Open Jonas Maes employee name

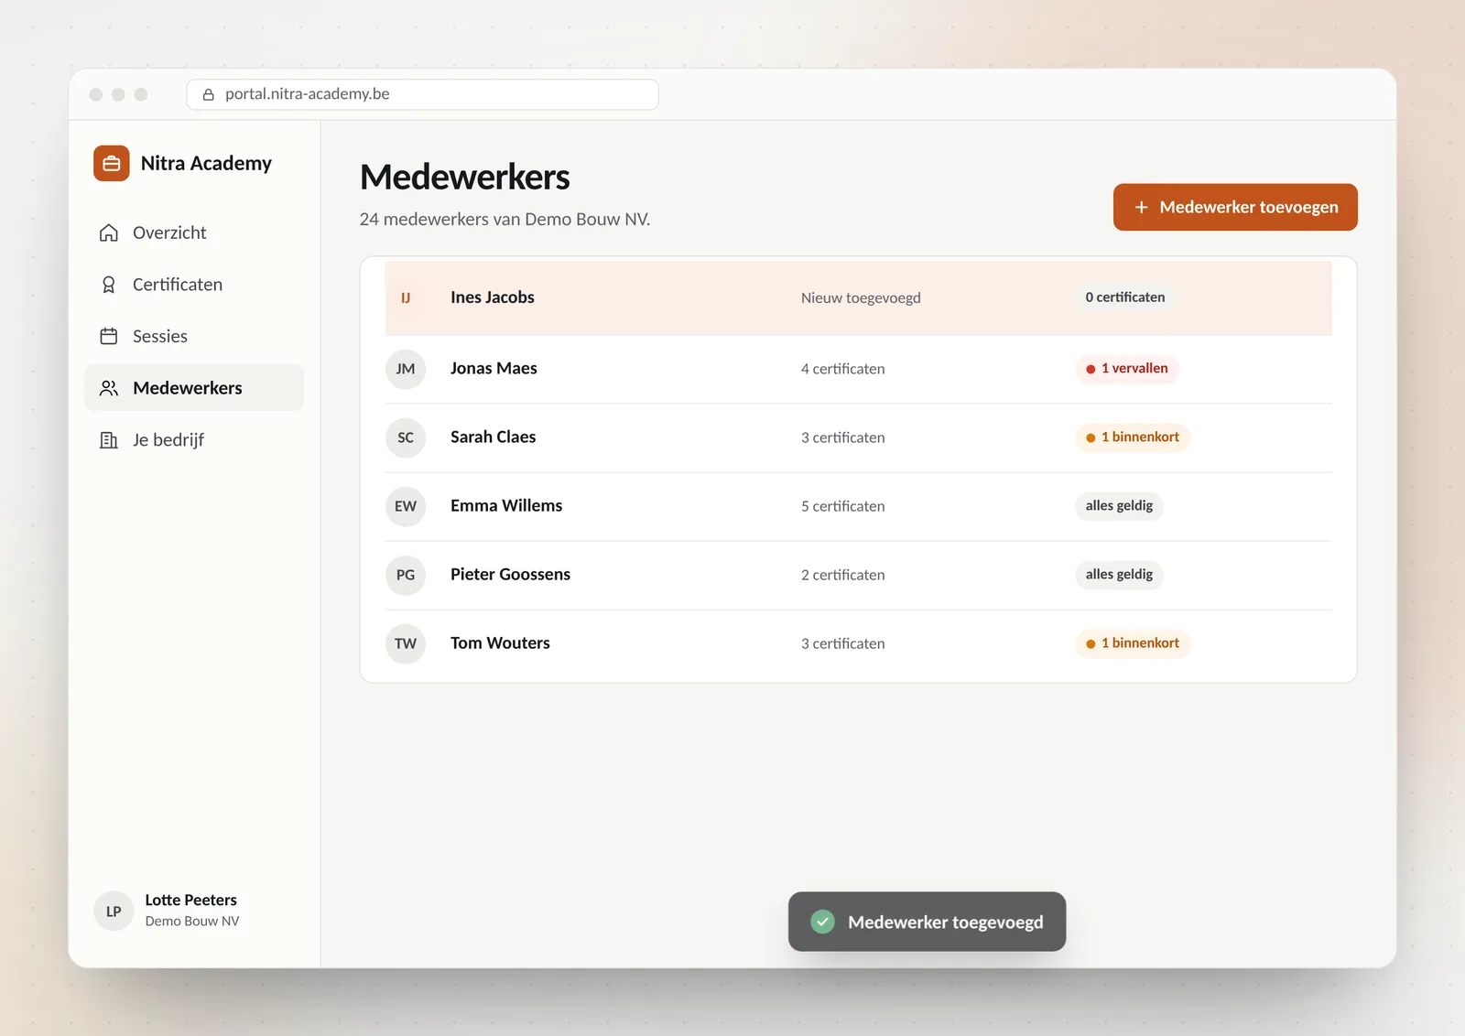pyautogui.click(x=494, y=368)
